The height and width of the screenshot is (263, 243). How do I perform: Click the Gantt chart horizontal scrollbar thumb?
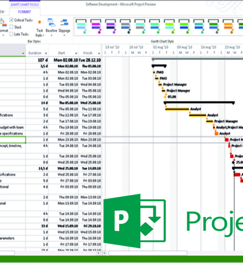(x=148, y=253)
